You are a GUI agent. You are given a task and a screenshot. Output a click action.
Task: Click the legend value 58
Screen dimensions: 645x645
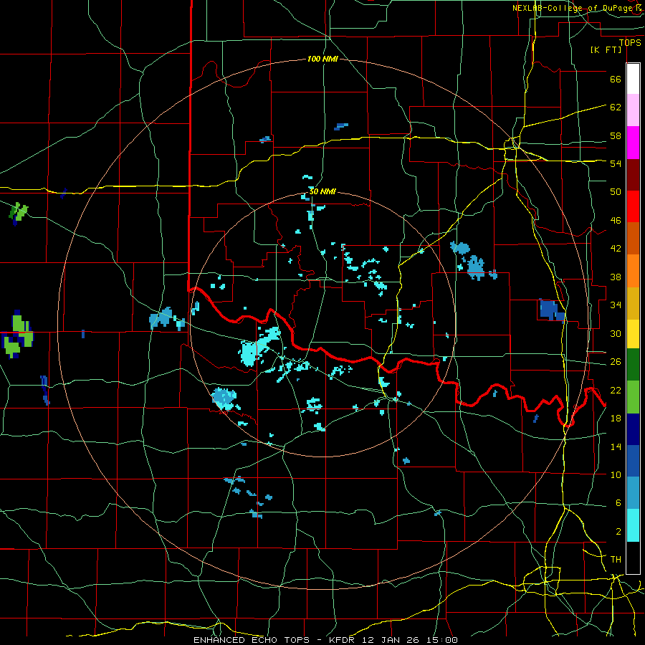point(616,135)
